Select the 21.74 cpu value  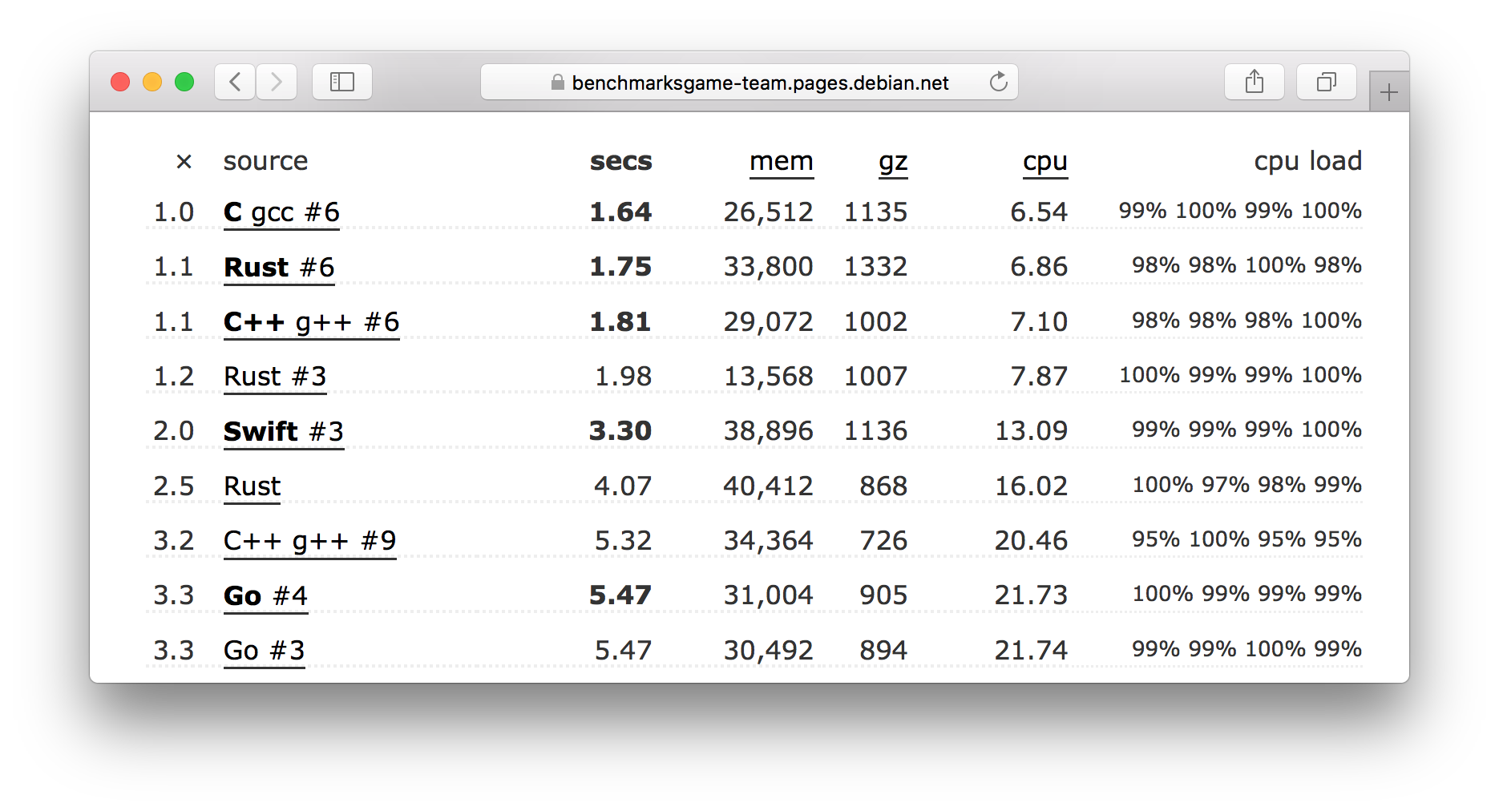(1031, 651)
